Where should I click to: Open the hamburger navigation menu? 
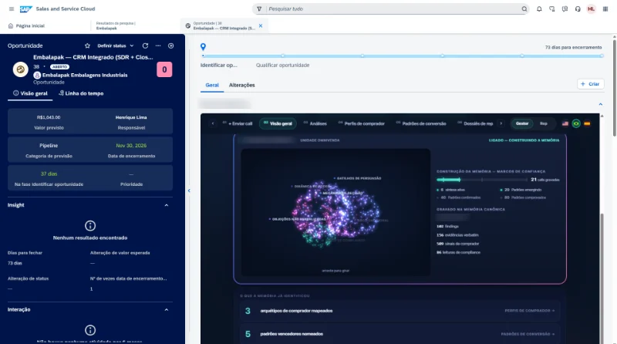click(12, 8)
